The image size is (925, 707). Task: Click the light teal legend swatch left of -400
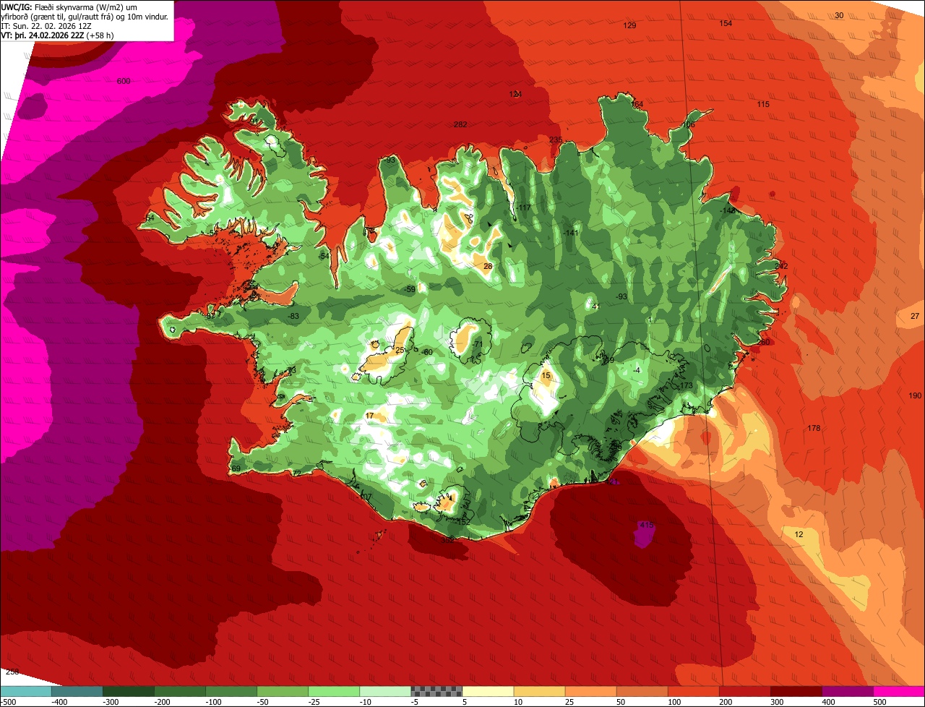point(26,691)
